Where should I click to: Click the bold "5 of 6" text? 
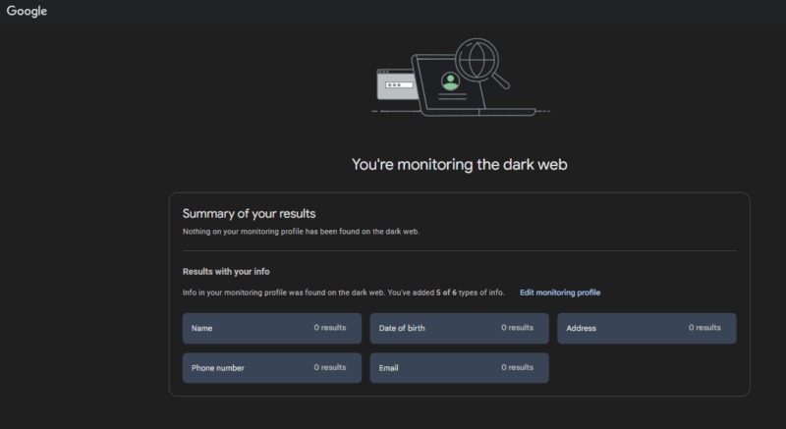[448, 293]
